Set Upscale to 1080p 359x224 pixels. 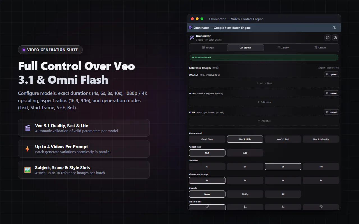pyautogui.click(x=245, y=194)
